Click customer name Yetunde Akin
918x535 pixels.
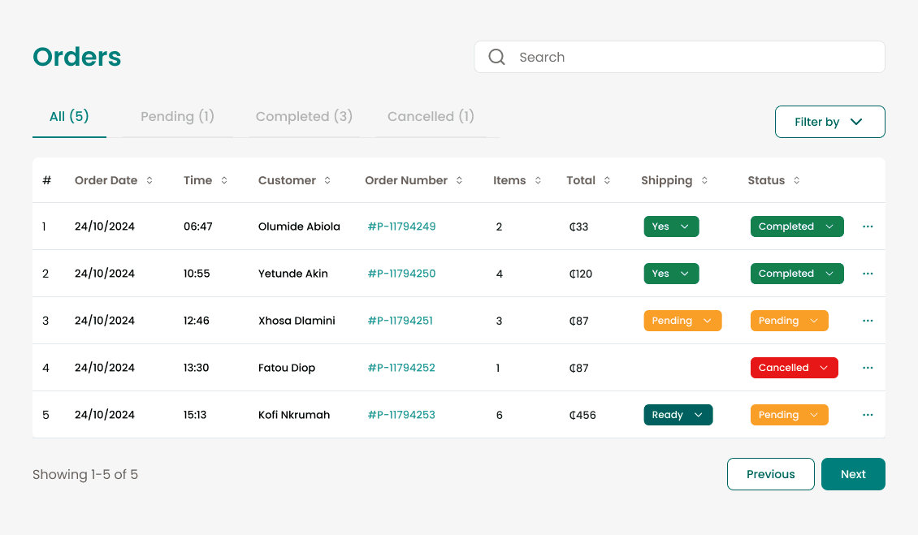click(292, 274)
